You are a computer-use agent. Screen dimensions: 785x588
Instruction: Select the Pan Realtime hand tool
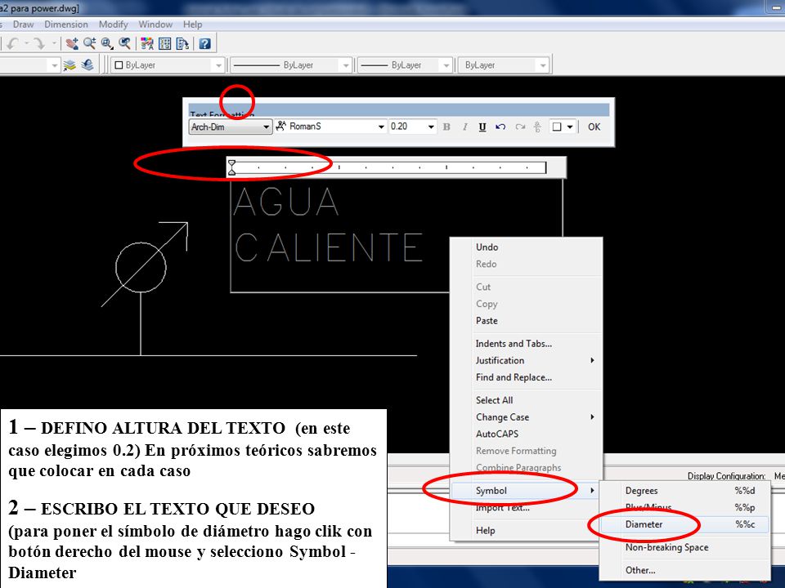(x=72, y=43)
